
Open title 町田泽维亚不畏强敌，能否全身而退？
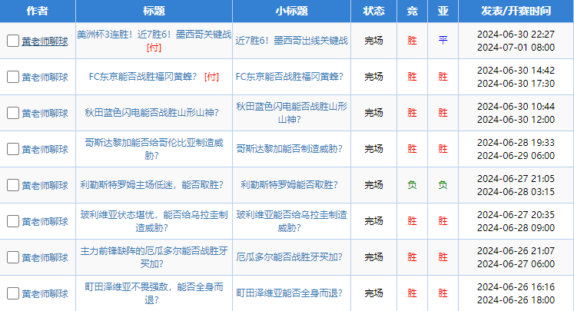point(154,293)
